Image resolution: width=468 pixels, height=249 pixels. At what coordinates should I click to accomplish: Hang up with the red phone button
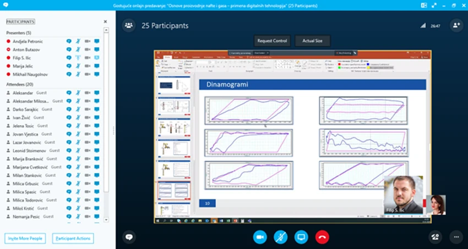tap(322, 237)
